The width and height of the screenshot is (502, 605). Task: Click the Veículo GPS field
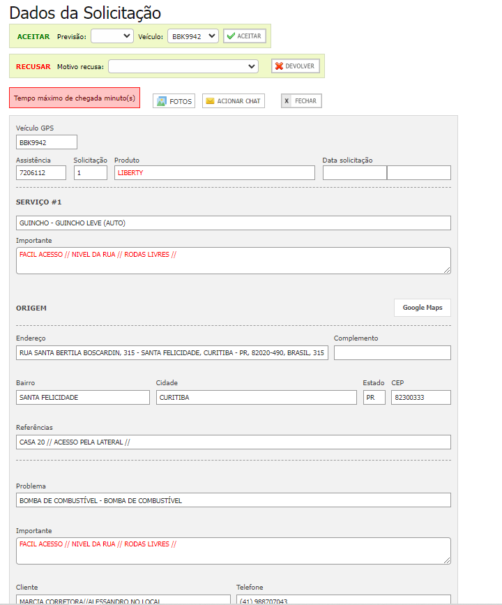[47, 142]
